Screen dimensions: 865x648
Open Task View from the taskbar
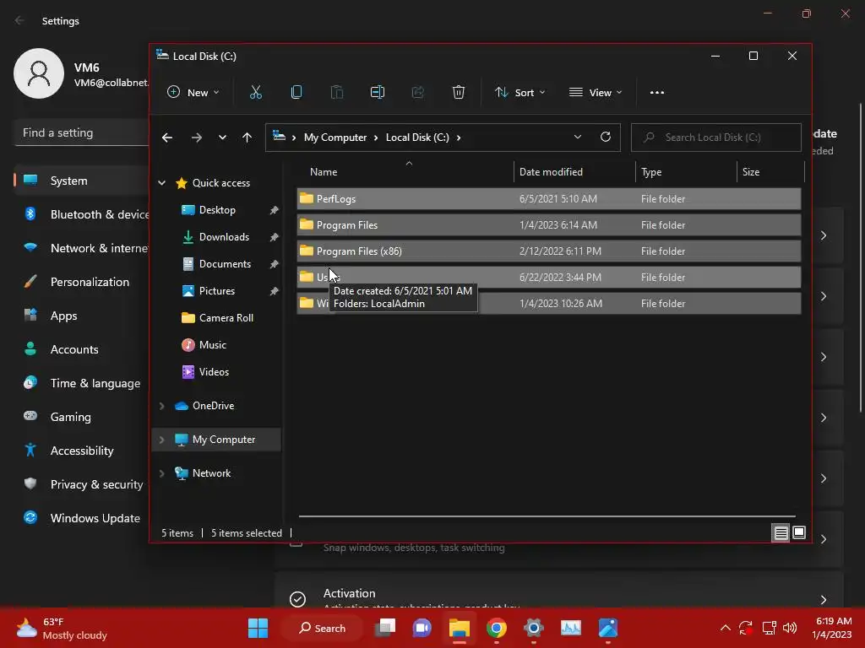coord(385,628)
